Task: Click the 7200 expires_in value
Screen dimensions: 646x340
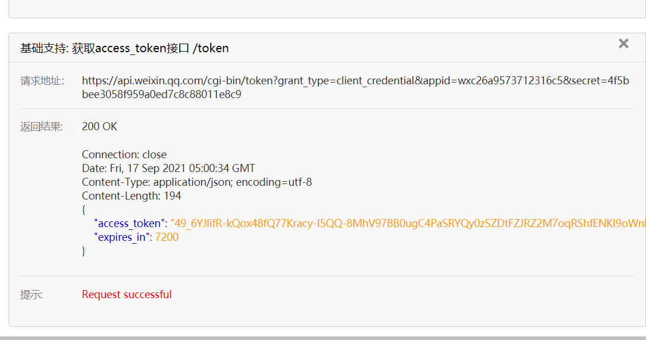Action: point(167,237)
